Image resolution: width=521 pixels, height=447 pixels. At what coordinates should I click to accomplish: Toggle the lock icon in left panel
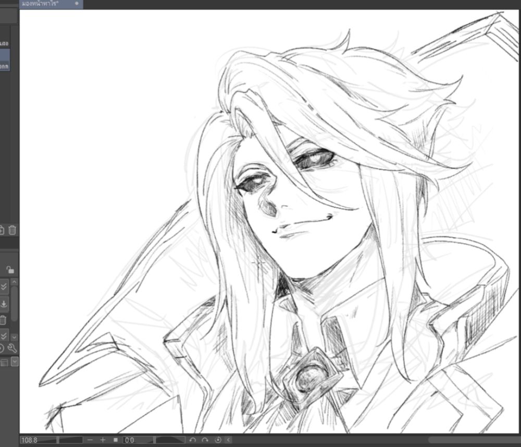tap(10, 269)
